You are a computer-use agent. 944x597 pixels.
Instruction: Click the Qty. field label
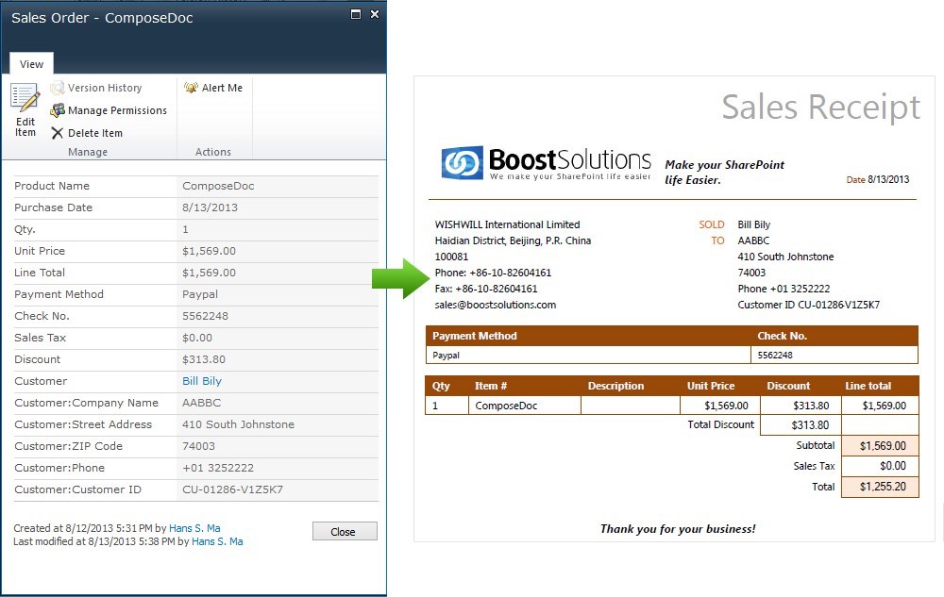(25, 229)
